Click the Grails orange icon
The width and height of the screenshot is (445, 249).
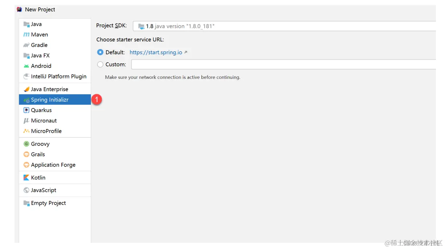point(26,154)
